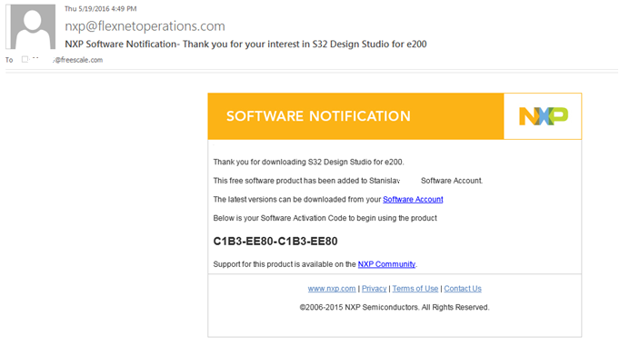Open the Terms of Use link

415,289
